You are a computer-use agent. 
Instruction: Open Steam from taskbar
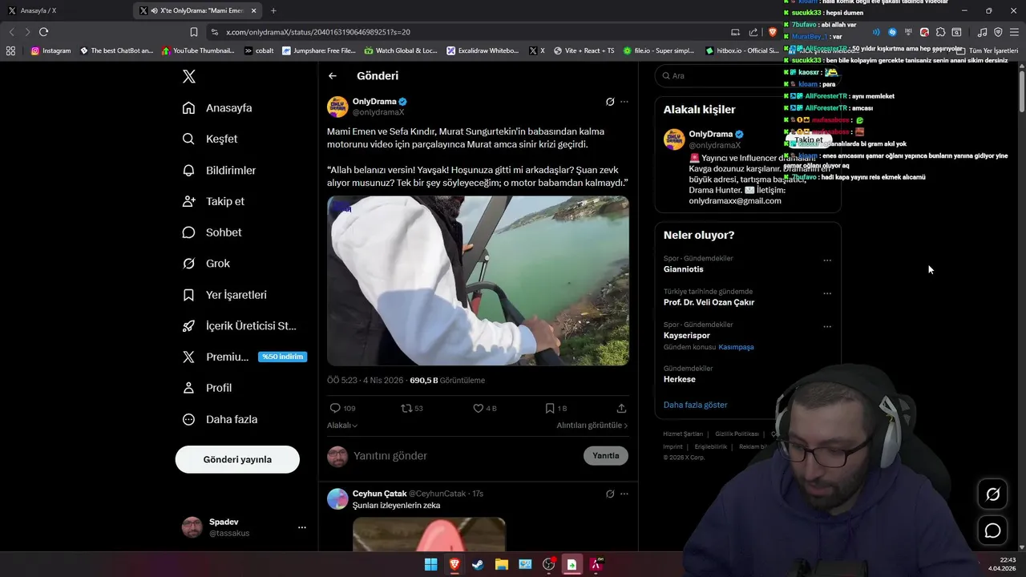tap(478, 564)
